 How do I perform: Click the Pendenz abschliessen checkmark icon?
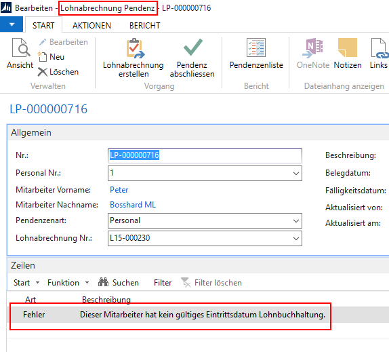pyautogui.click(x=192, y=47)
